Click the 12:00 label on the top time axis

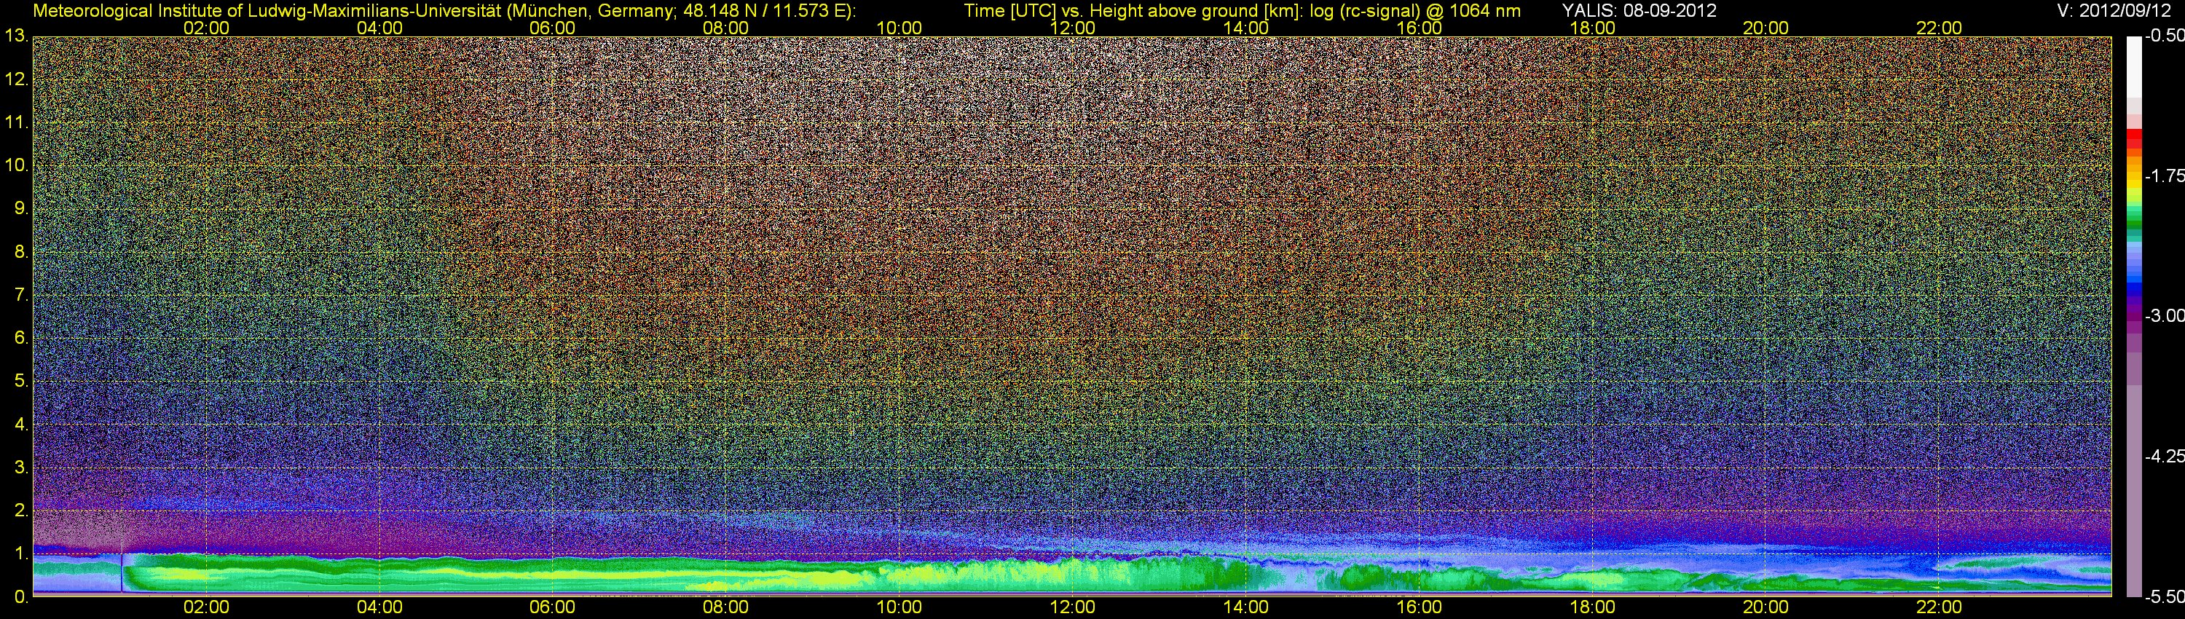[x=1072, y=28]
